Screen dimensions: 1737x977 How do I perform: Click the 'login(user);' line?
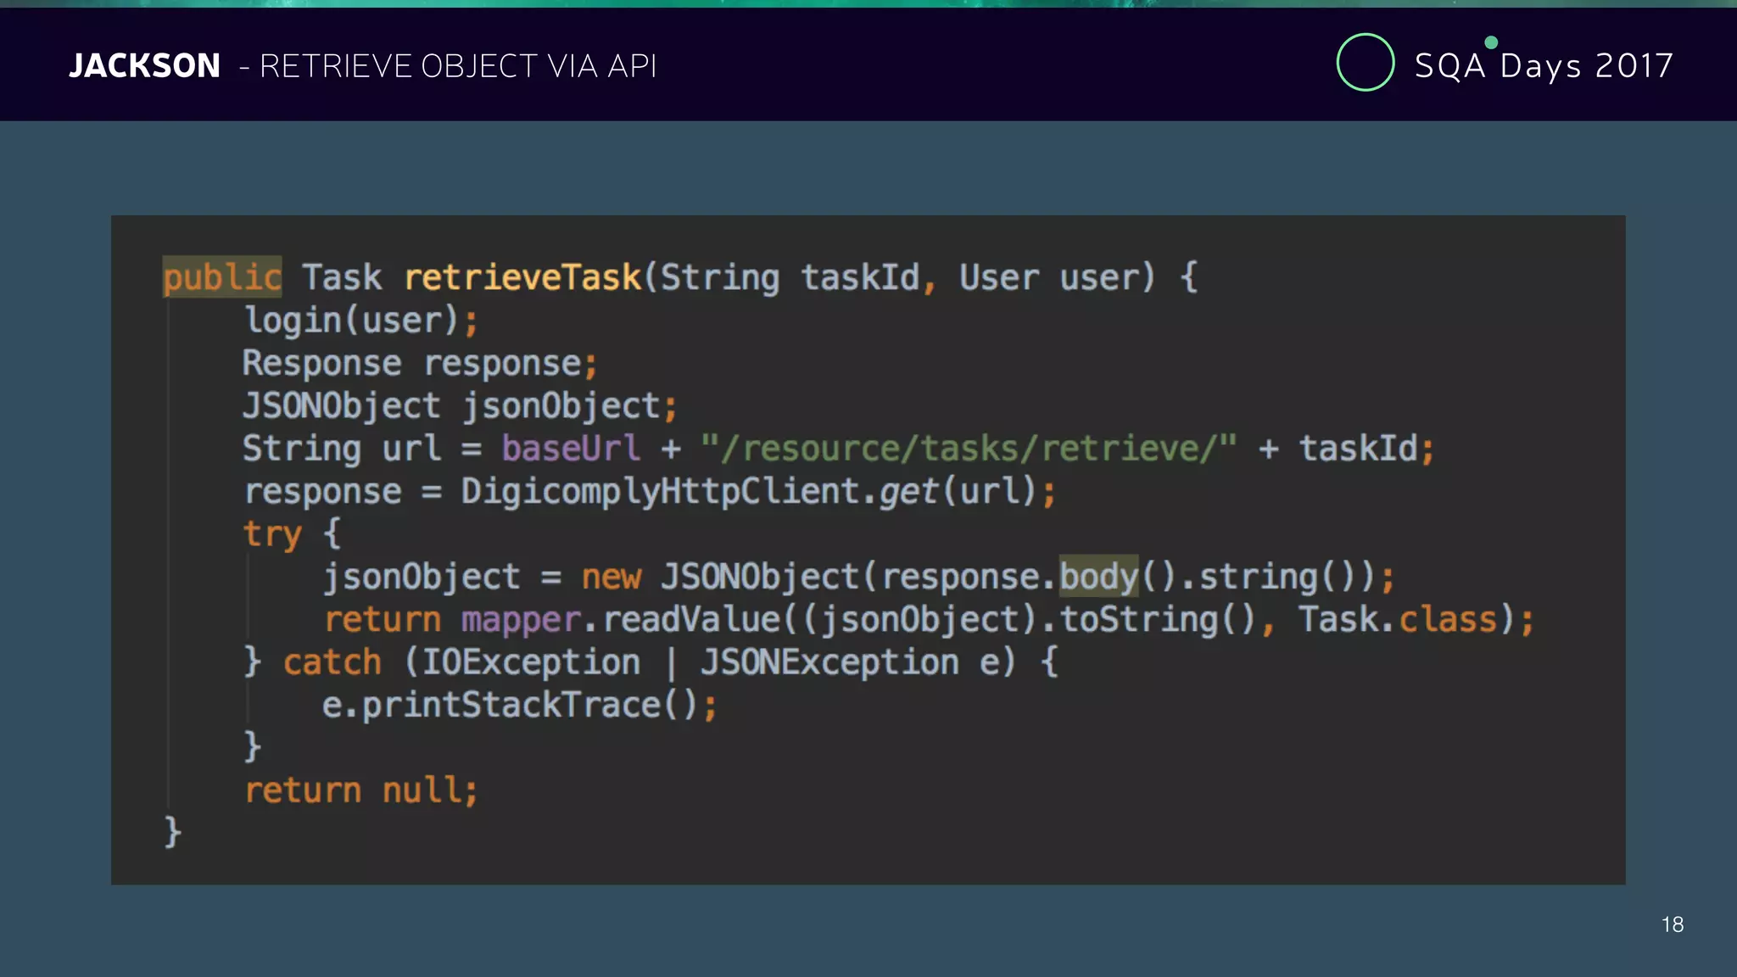361,321
